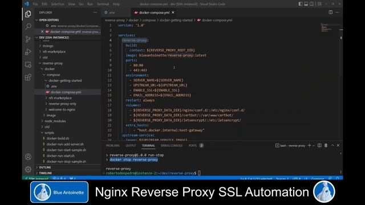This screenshot has width=365, height=205.
Task: Split the terminal panel
Action: 319,146
